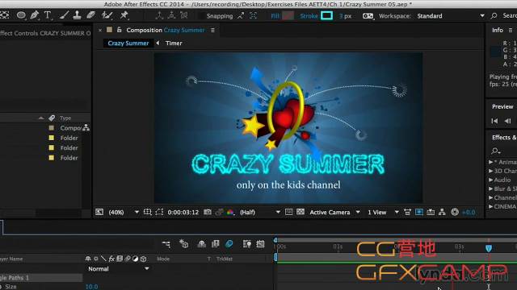Open grid and guide options

147,212
